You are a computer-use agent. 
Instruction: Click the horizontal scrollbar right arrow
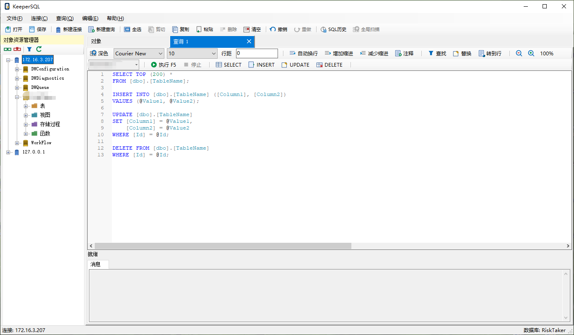coord(568,246)
